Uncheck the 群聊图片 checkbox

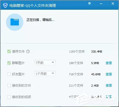click(x=9, y=63)
